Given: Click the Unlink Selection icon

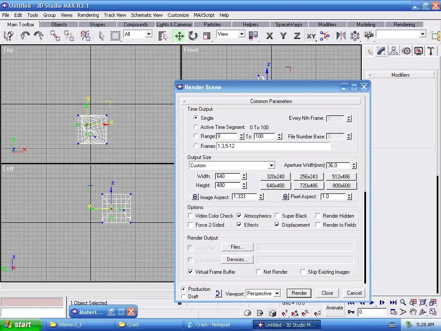Looking at the screenshot, I should point(69,36).
